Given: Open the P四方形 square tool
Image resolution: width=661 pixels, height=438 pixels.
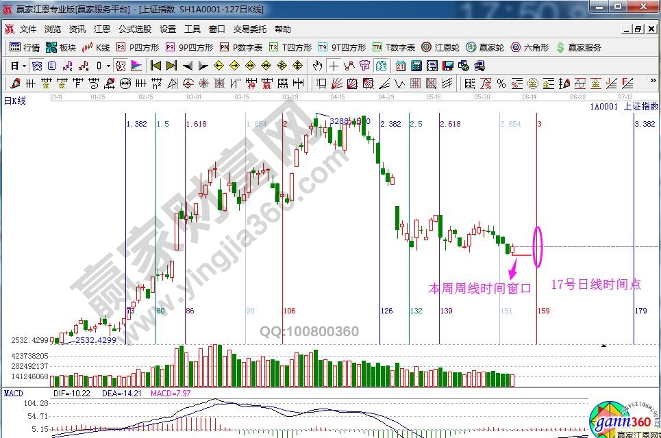Looking at the screenshot, I should coord(137,47).
